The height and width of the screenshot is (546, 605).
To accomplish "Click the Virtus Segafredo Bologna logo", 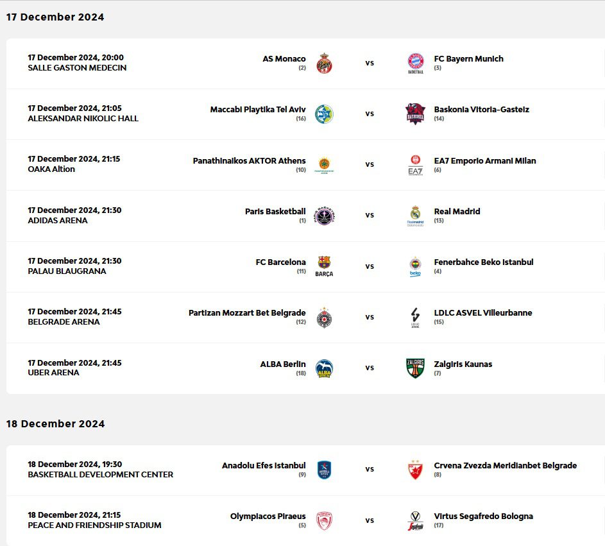I will pos(416,521).
